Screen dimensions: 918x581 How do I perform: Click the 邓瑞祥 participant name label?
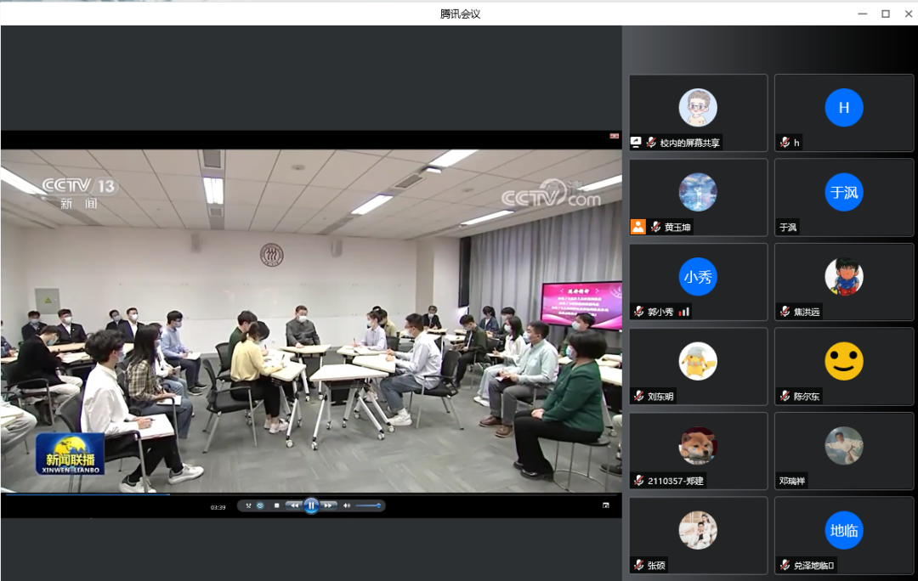[792, 481]
